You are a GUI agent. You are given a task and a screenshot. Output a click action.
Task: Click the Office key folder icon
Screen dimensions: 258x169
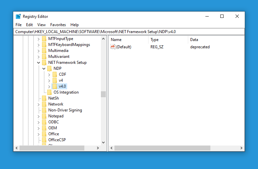coord(44,134)
